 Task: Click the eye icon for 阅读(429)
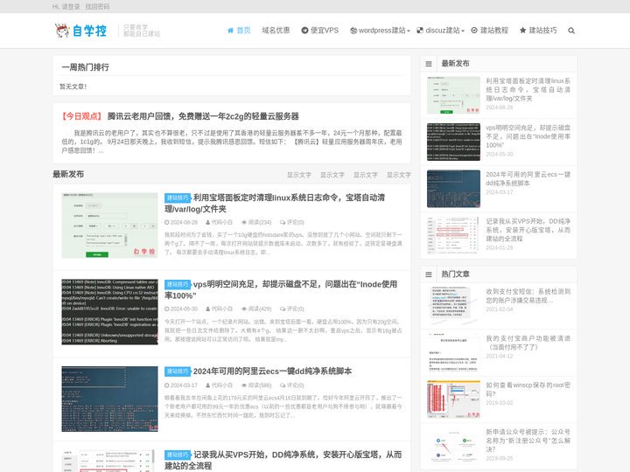coord(244,309)
